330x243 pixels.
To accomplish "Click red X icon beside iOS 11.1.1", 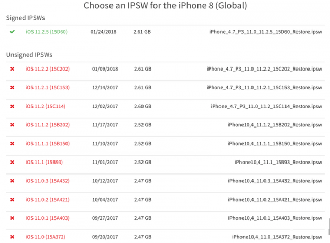I will pyautogui.click(x=12, y=144).
